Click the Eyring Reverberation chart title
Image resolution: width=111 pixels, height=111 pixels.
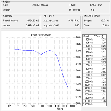pos(41,35)
